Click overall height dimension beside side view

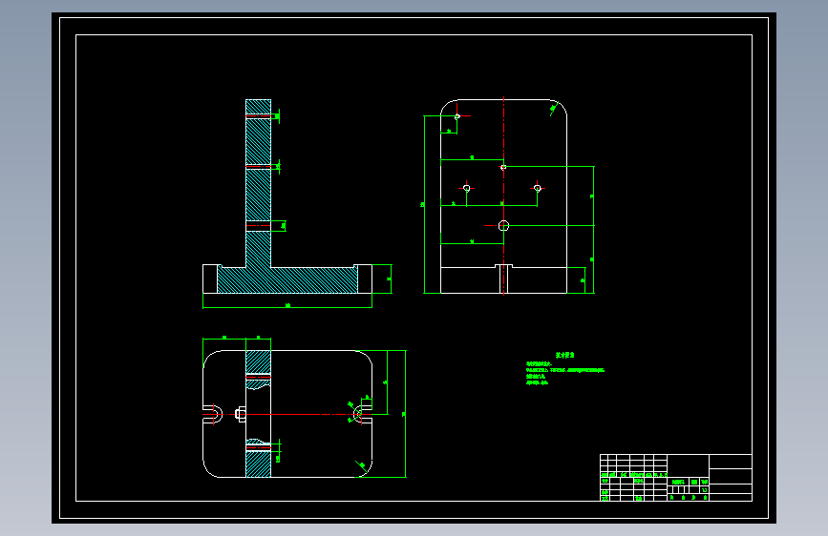pyautogui.click(x=423, y=204)
